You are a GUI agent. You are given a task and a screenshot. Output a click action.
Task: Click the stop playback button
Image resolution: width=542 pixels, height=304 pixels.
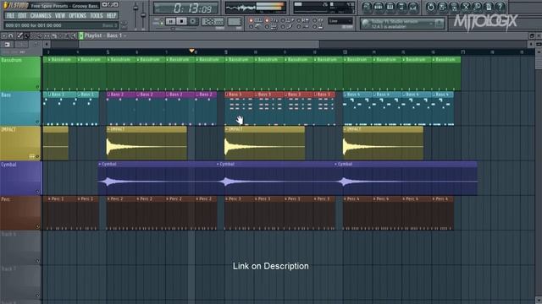click(x=182, y=22)
